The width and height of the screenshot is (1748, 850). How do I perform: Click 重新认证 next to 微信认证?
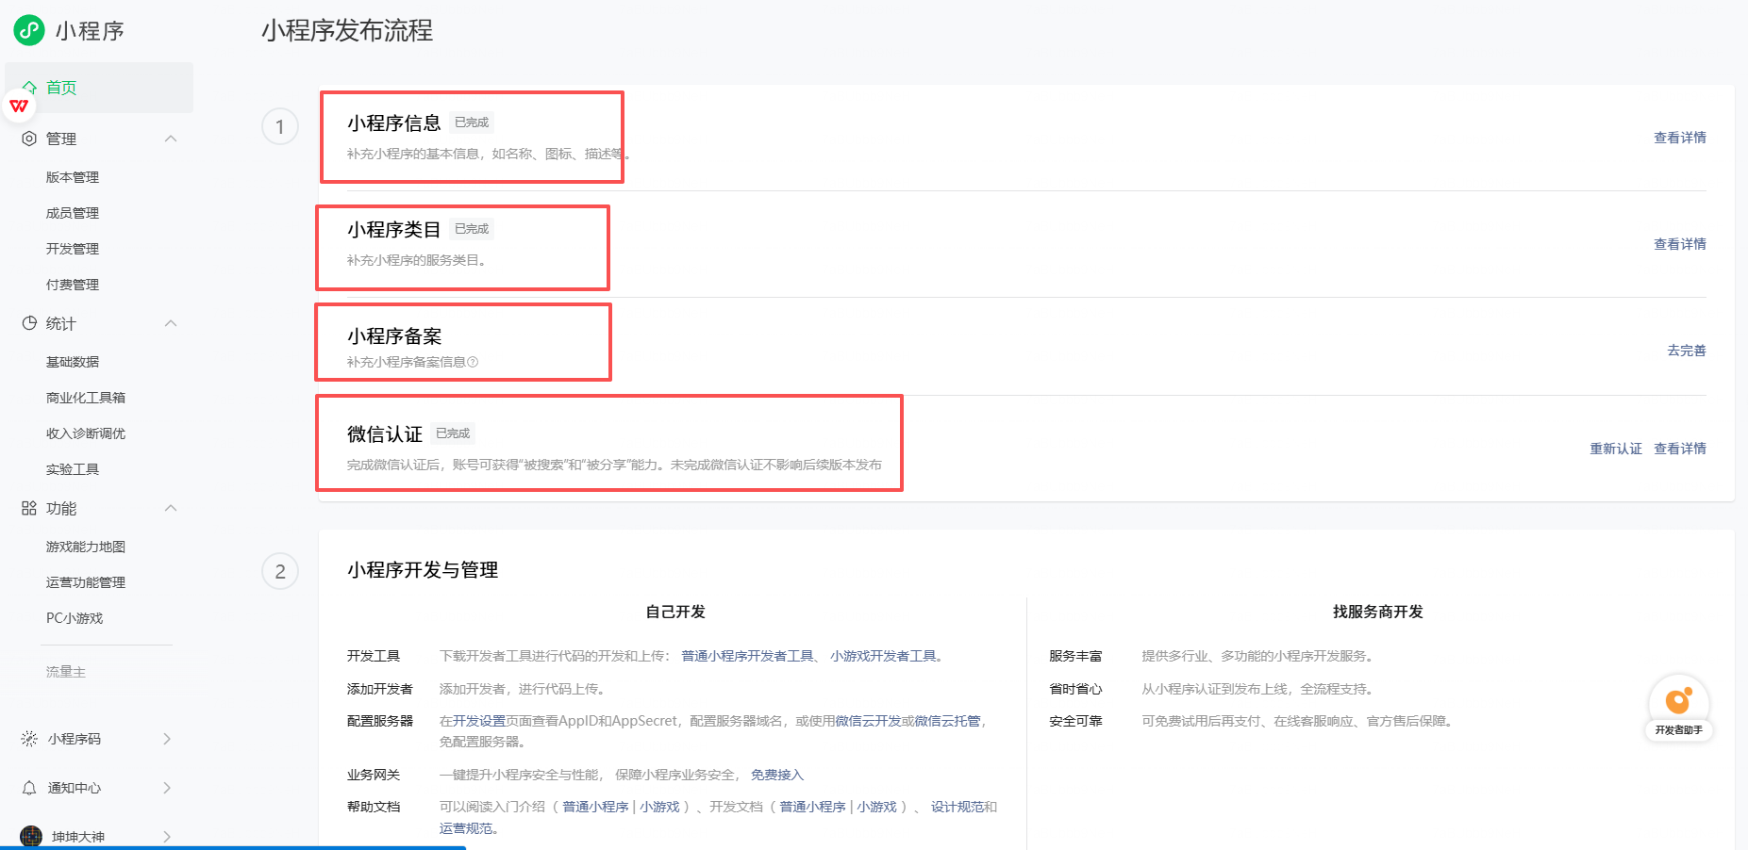(x=1615, y=448)
